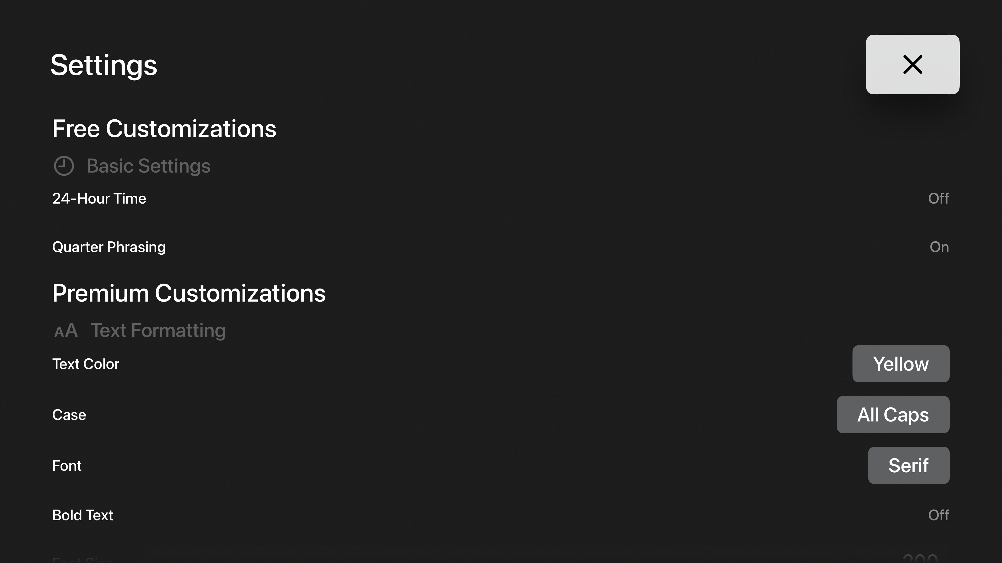Click the Settings page title
1002x563 pixels.
pos(104,65)
